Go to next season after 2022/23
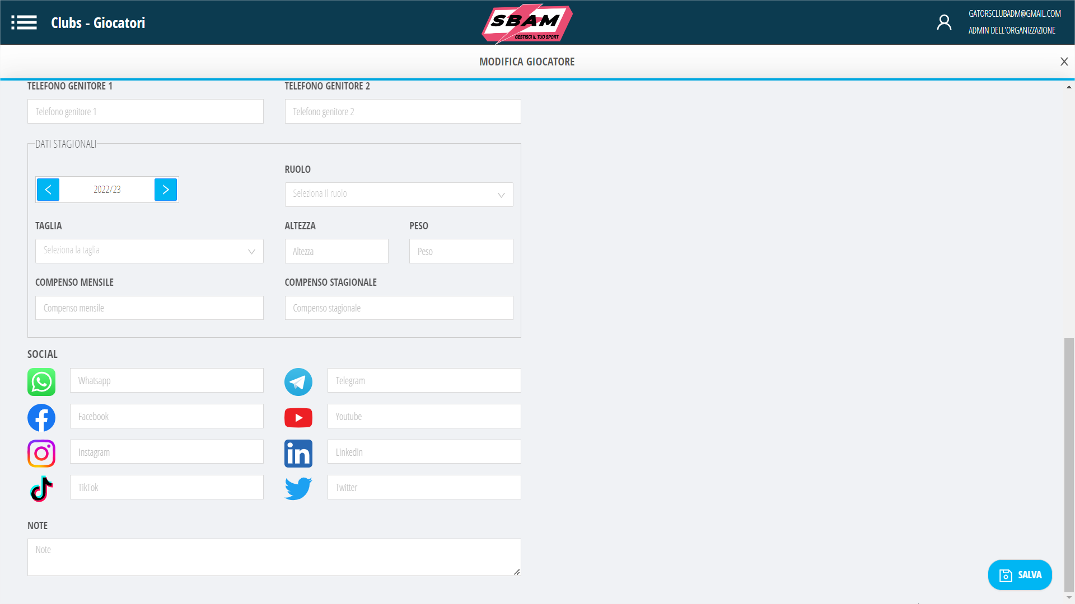The height and width of the screenshot is (604, 1075). point(166,190)
